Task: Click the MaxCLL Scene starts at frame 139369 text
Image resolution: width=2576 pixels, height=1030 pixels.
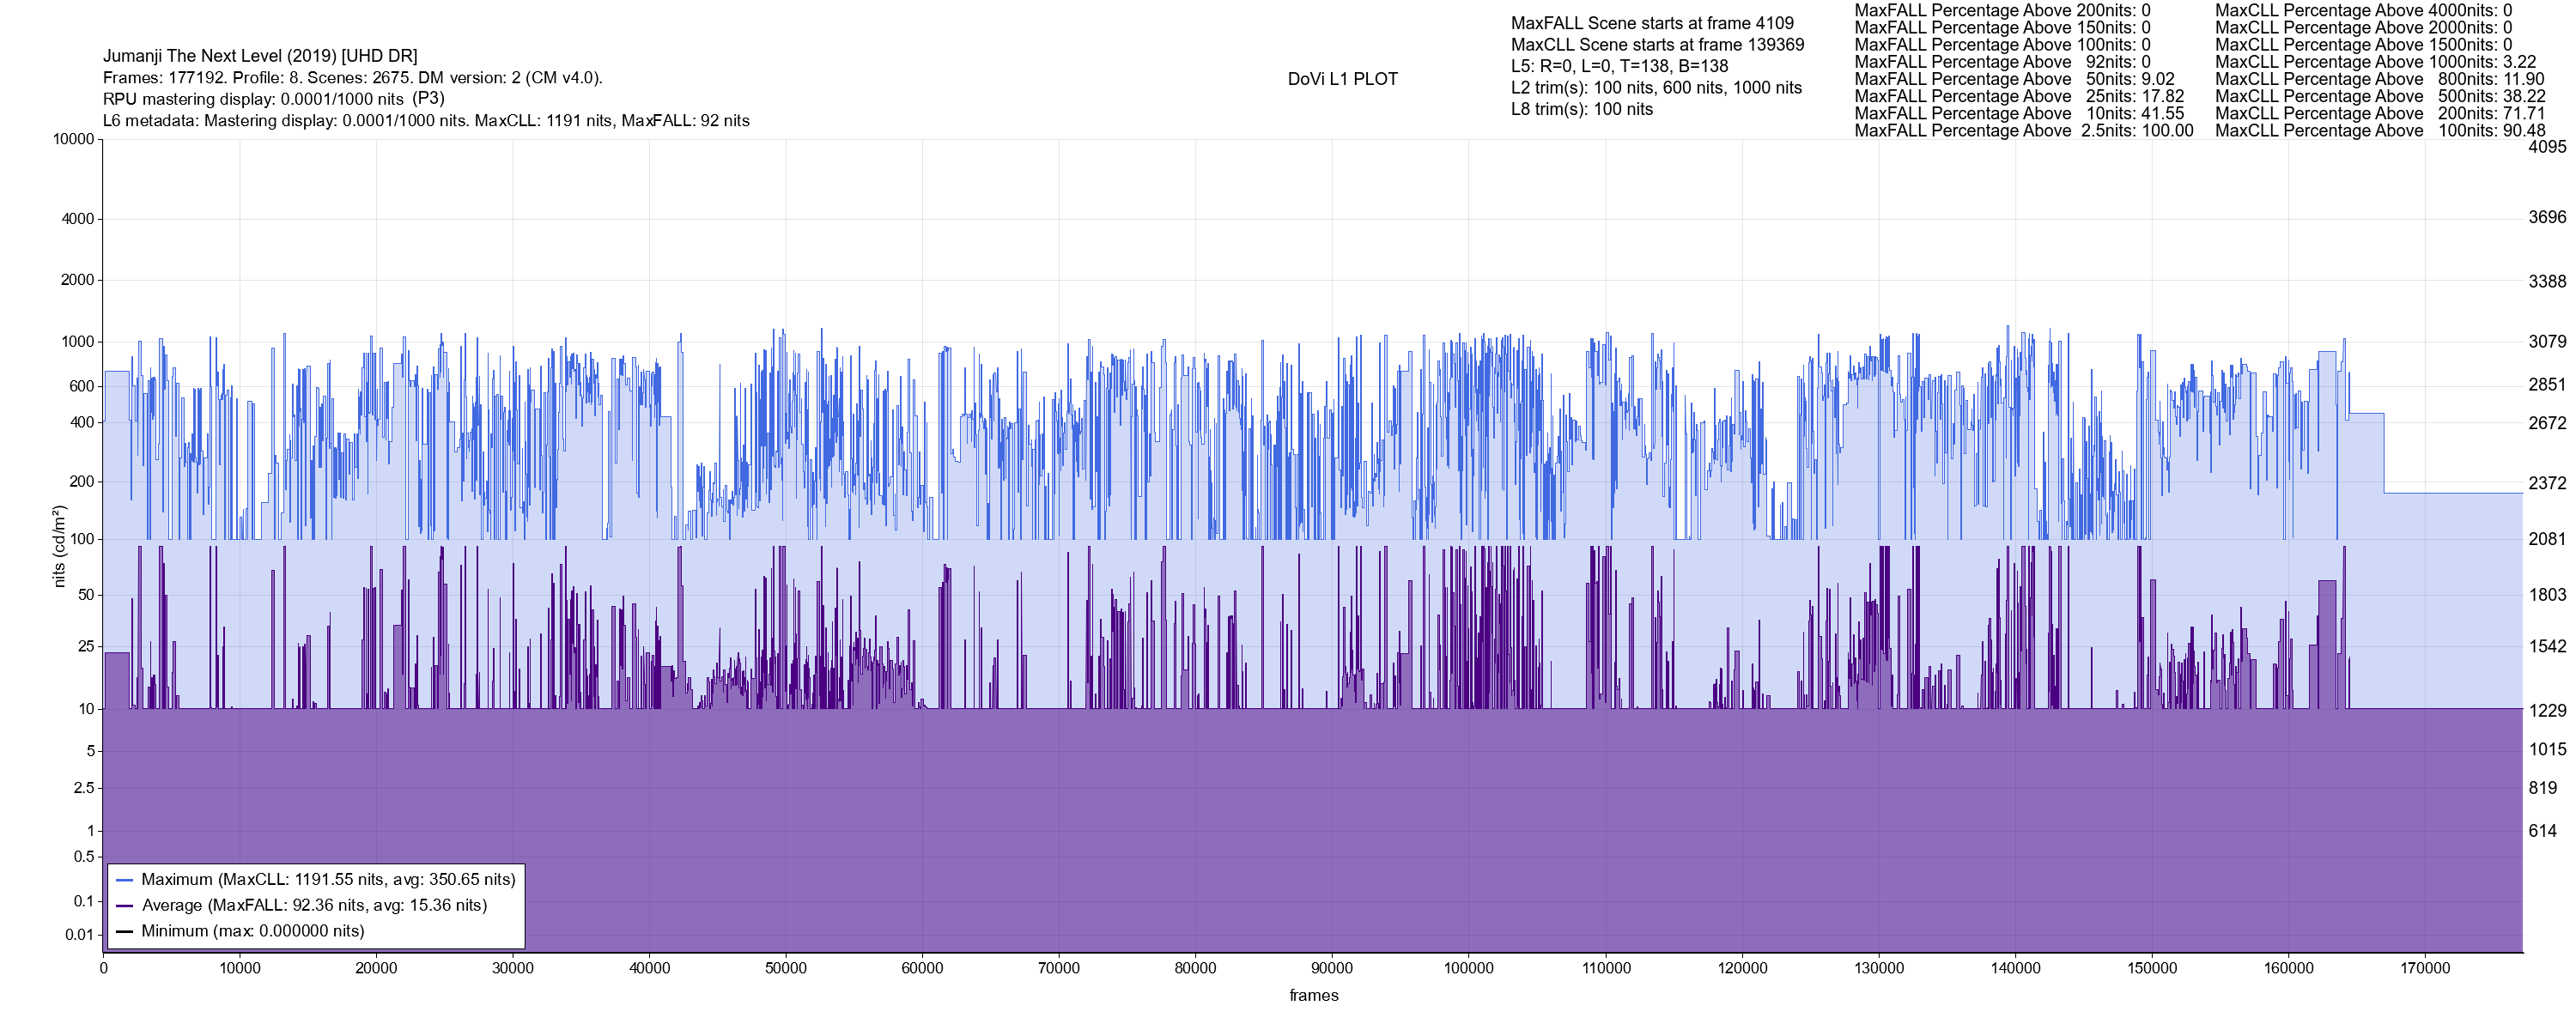Action: (1657, 45)
